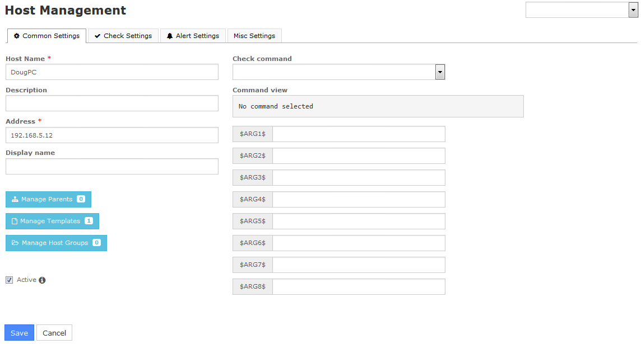Click the checkmark icon on Check Settings tab
The width and height of the screenshot is (641, 344).
pyautogui.click(x=97, y=36)
